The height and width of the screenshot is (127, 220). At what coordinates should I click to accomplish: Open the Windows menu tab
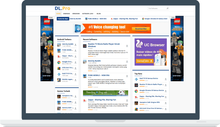(x=76, y=14)
